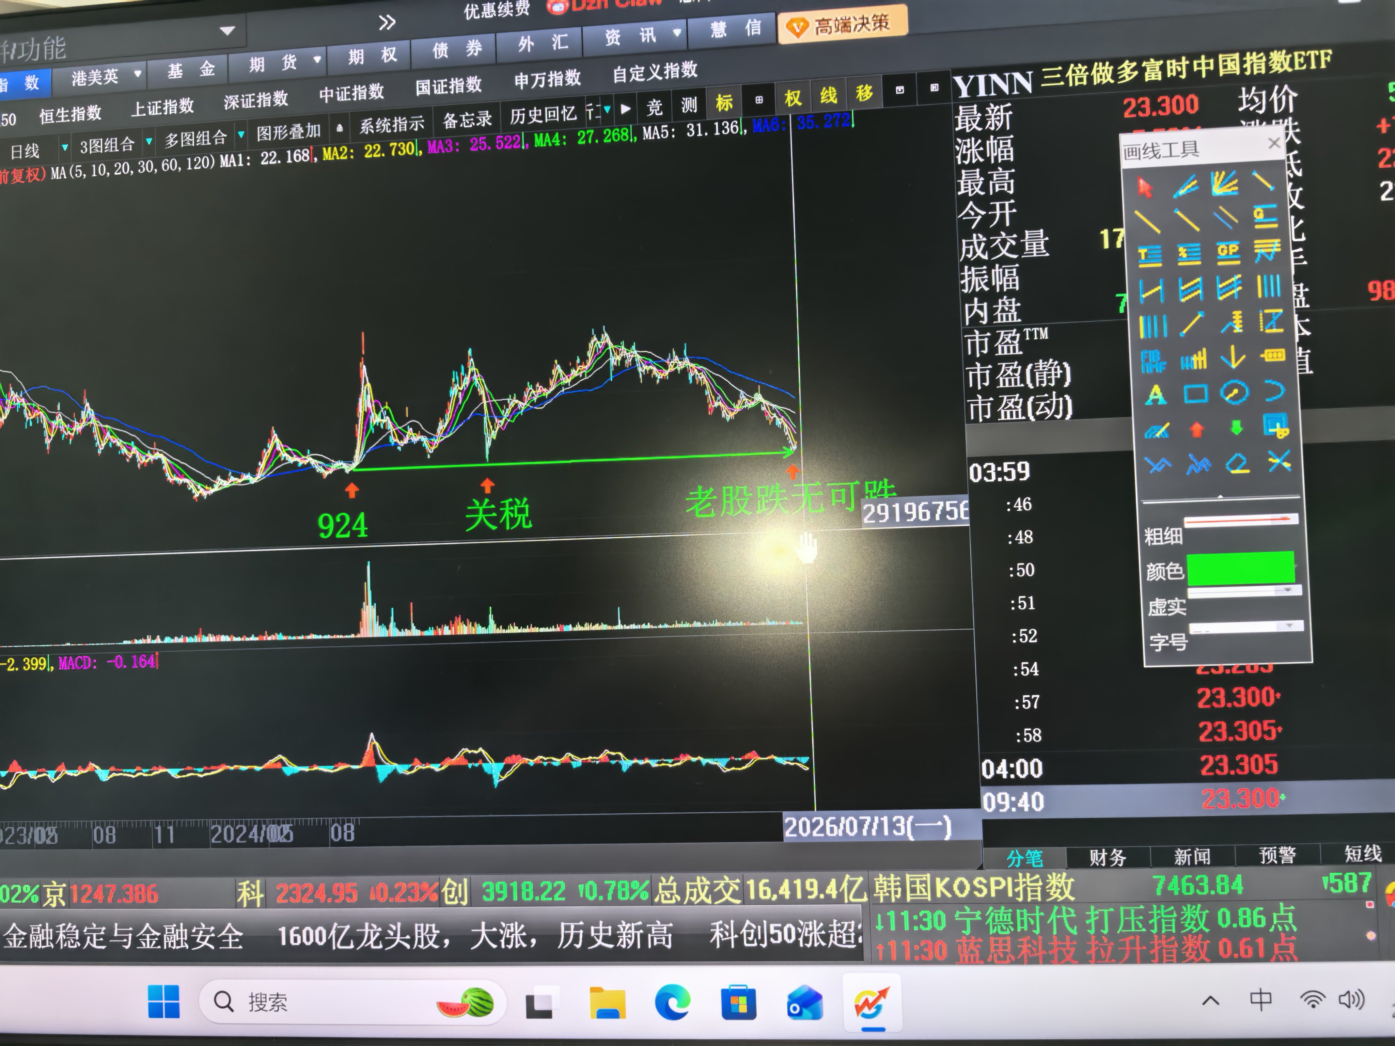This screenshot has height=1046, width=1395.
Task: Expand the 期货 dropdown arrow
Action: coord(317,60)
